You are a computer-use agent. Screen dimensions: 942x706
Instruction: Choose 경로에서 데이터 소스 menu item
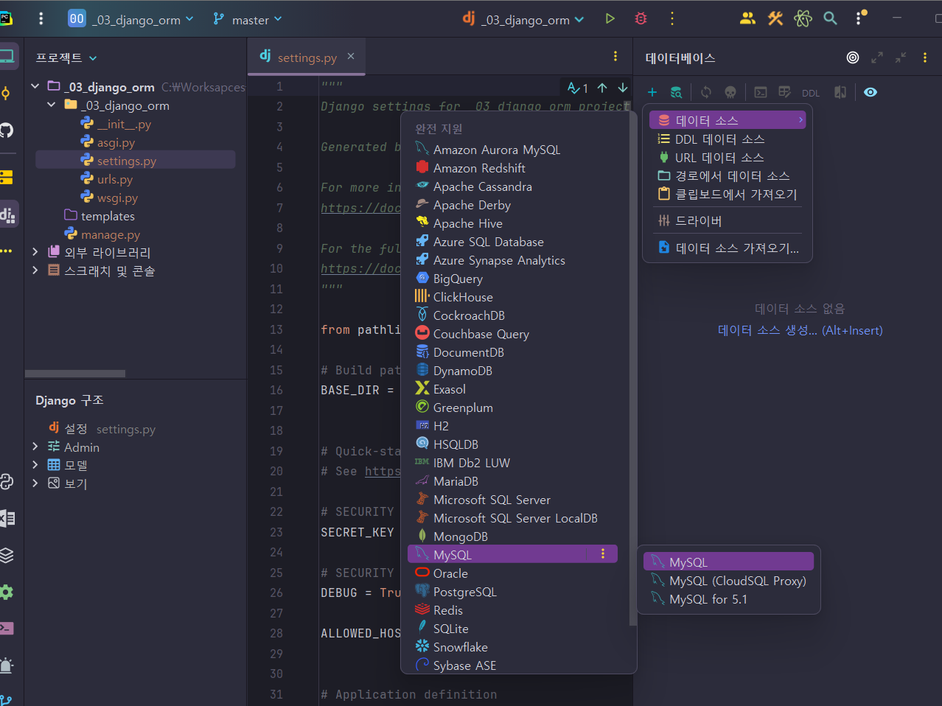[728, 175]
